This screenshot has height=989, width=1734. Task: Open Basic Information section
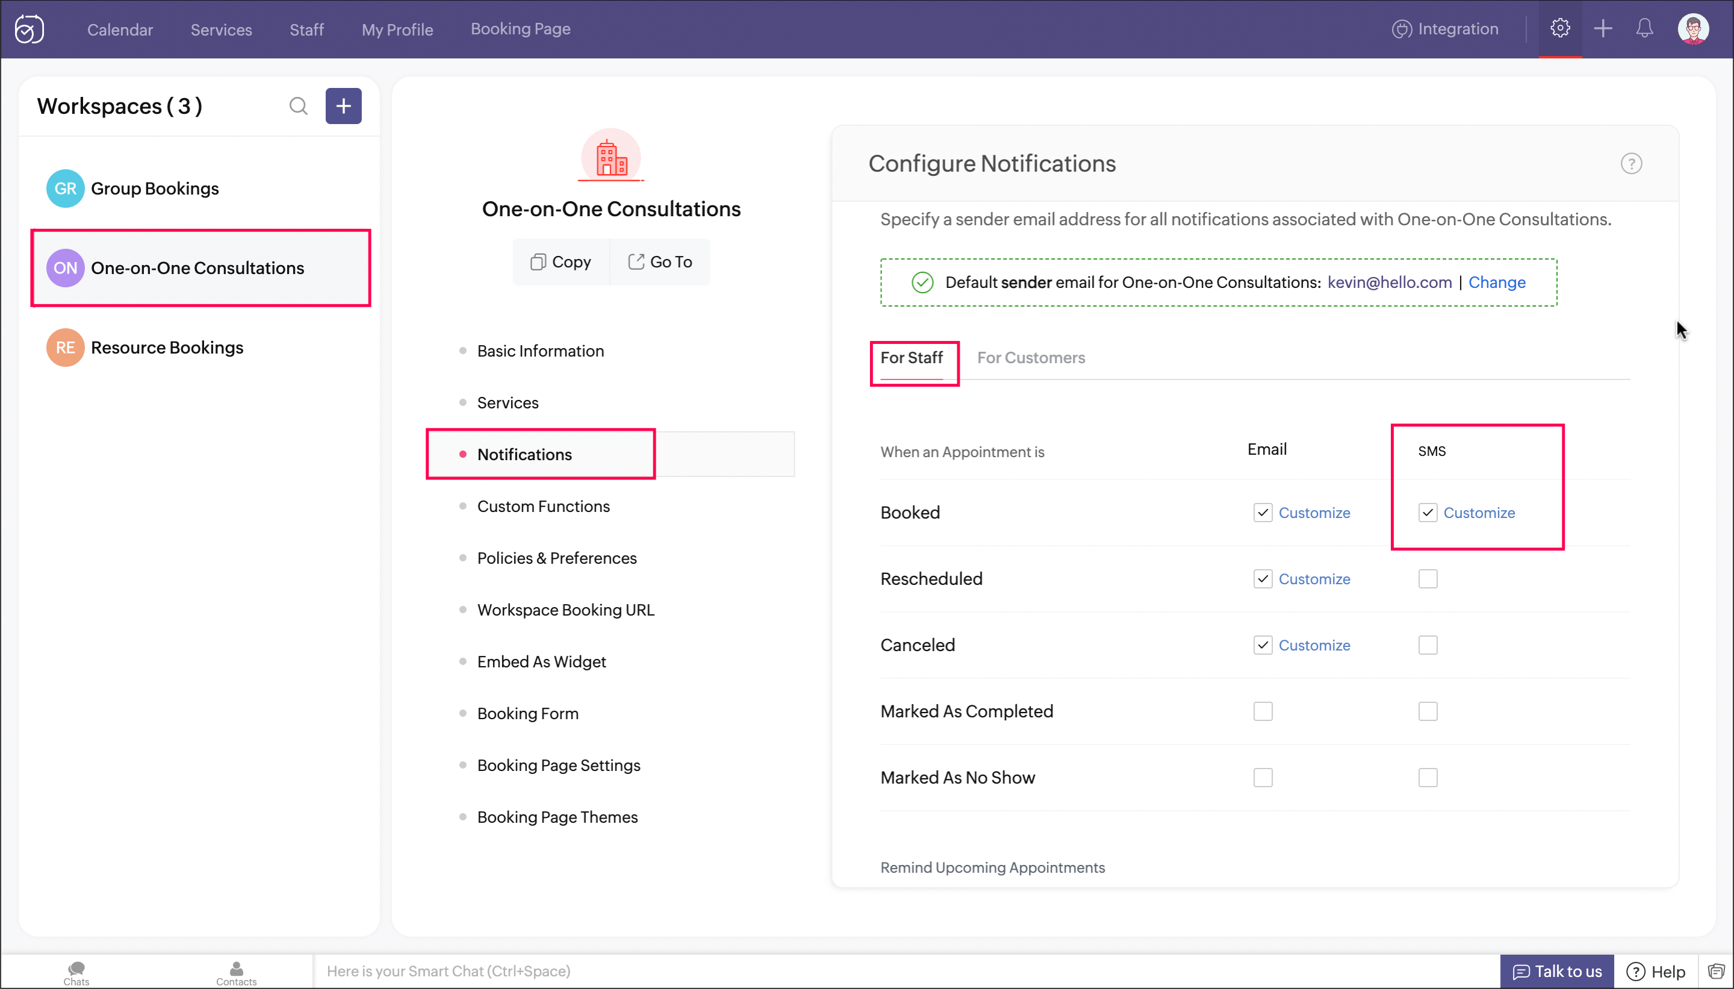pos(541,351)
